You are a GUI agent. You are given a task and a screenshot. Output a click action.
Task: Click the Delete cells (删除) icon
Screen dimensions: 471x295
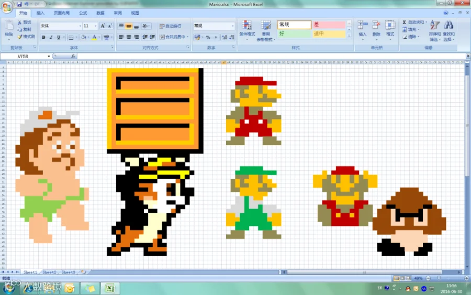376,25
